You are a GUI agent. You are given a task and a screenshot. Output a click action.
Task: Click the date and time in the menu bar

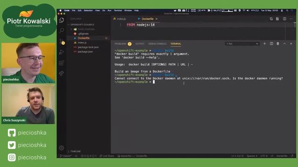click(269, 10)
